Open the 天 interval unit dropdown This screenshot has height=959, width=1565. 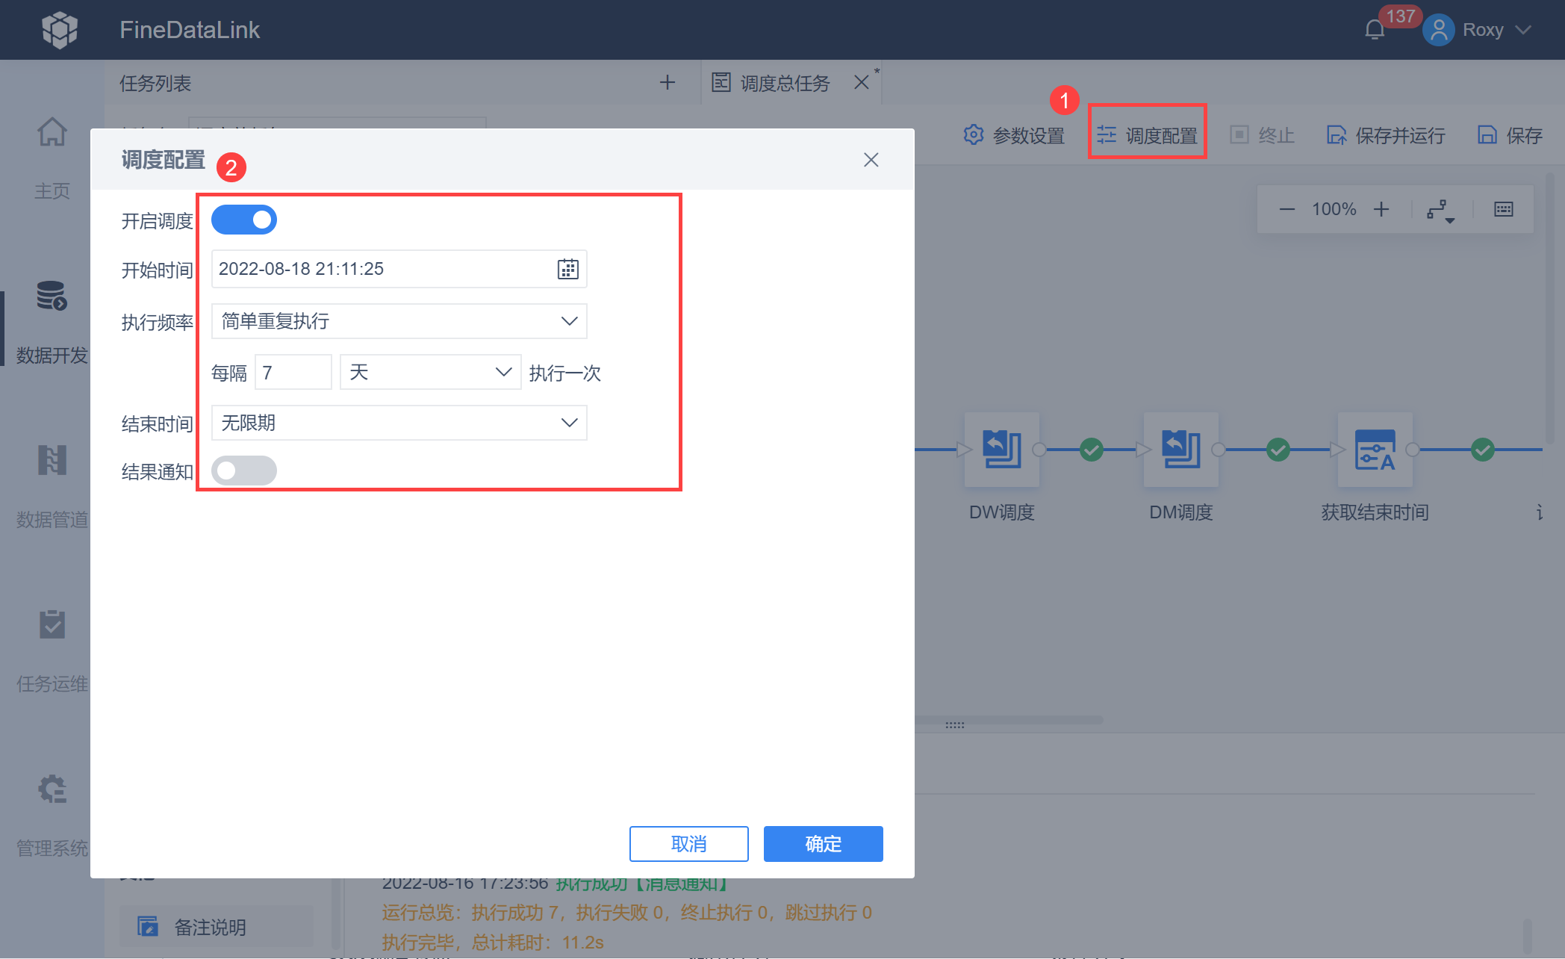point(430,372)
